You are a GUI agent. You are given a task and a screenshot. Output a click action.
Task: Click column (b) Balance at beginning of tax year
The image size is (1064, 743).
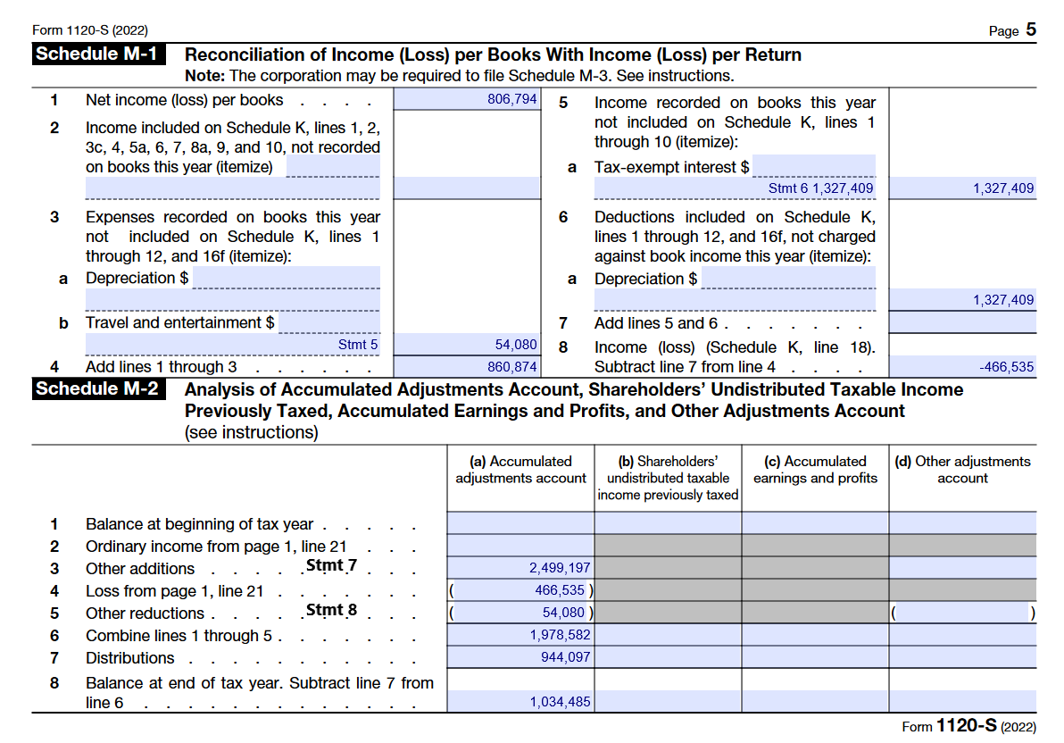(x=668, y=523)
